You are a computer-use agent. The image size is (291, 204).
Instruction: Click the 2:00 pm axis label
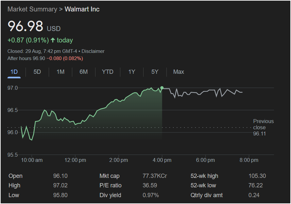[119, 160]
